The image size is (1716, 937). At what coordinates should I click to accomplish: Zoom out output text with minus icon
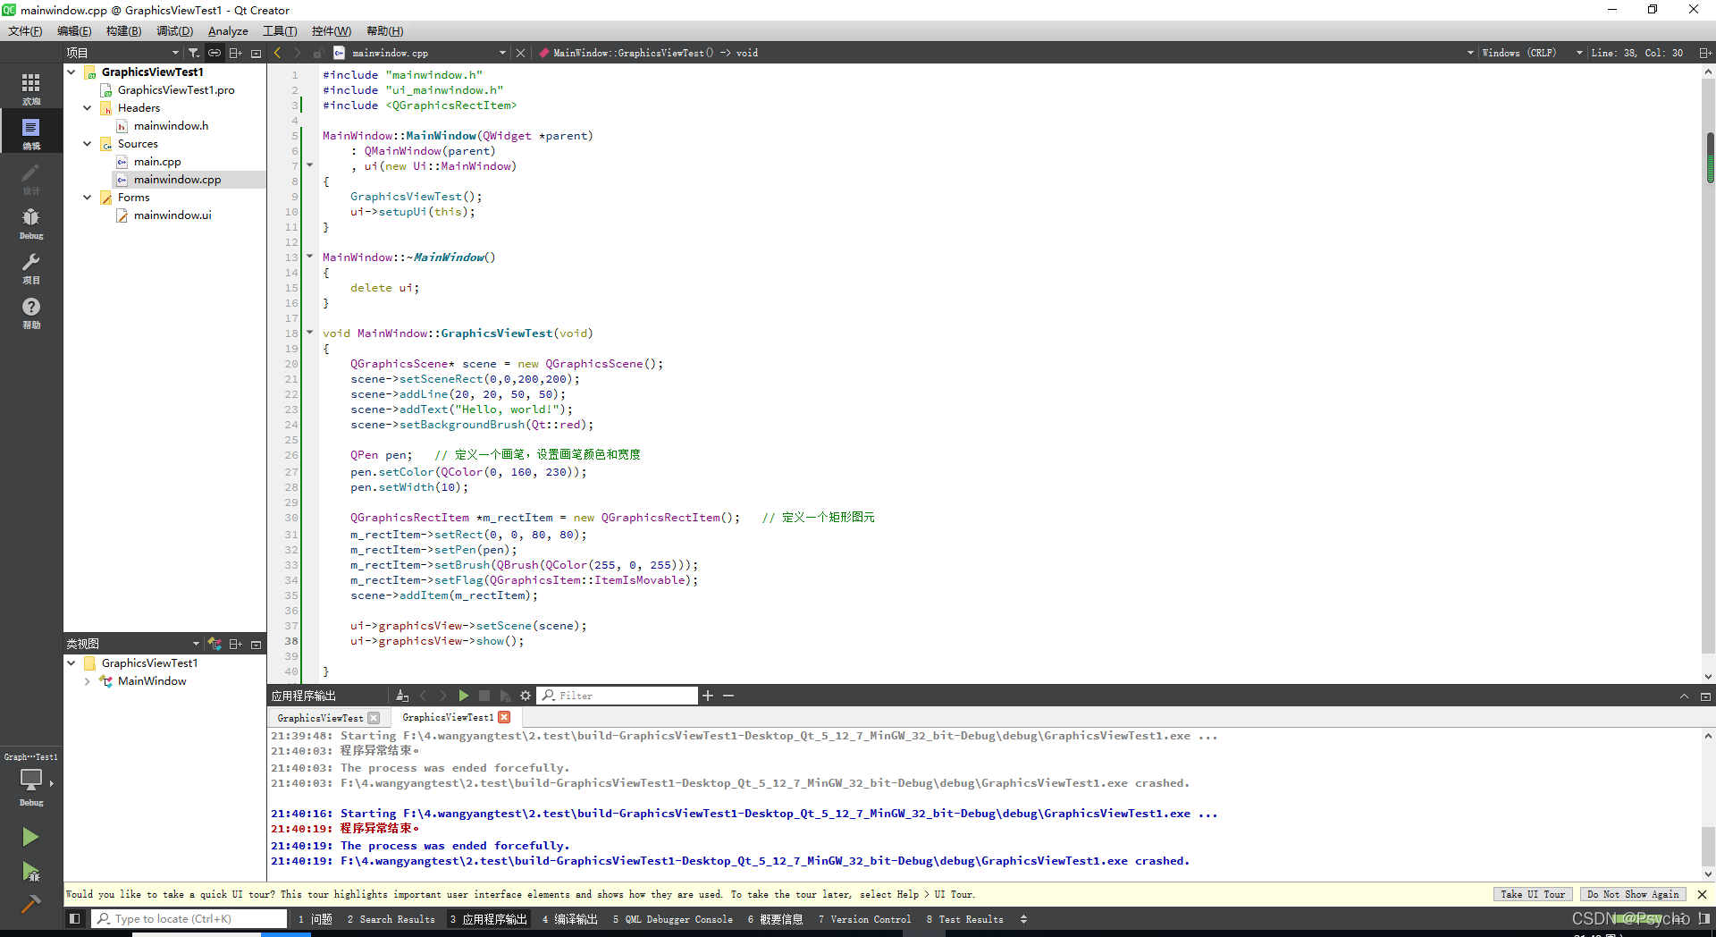click(x=728, y=696)
